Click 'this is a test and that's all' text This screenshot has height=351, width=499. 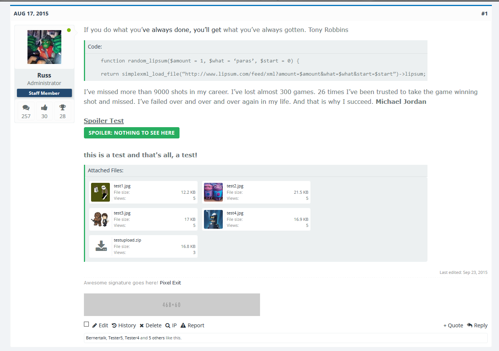tap(140, 155)
